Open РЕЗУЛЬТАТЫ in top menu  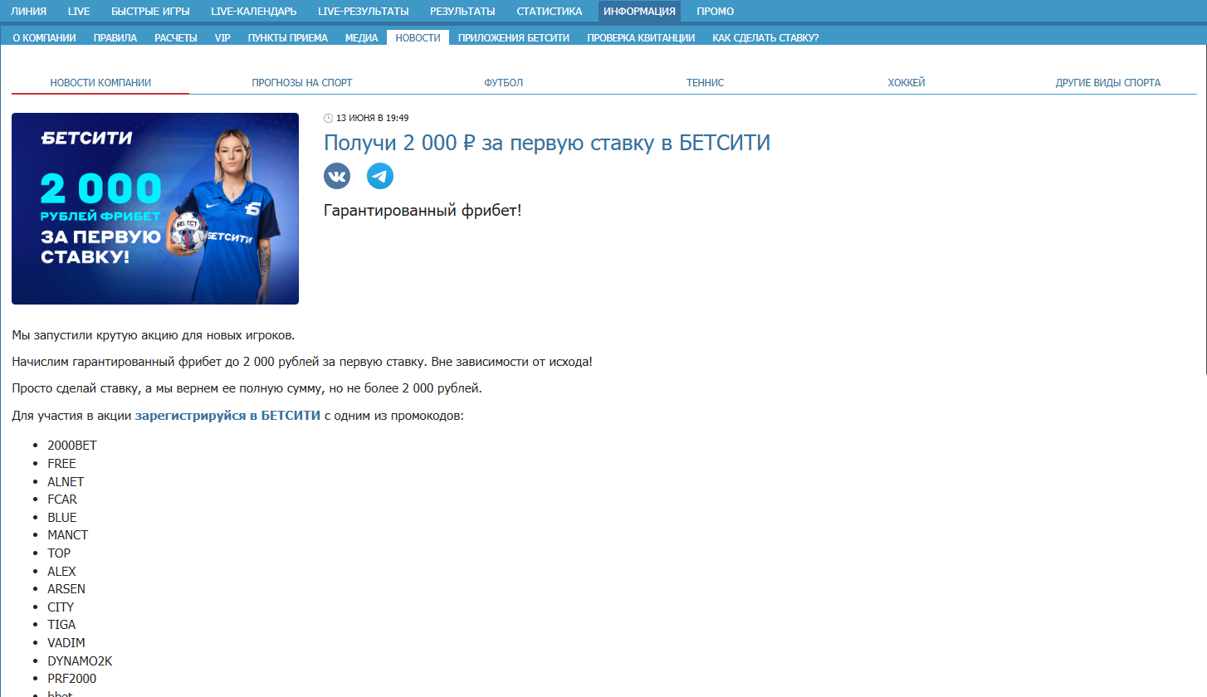click(x=462, y=11)
